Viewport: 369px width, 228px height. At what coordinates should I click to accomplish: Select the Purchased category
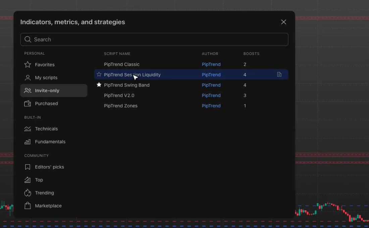tap(54, 104)
